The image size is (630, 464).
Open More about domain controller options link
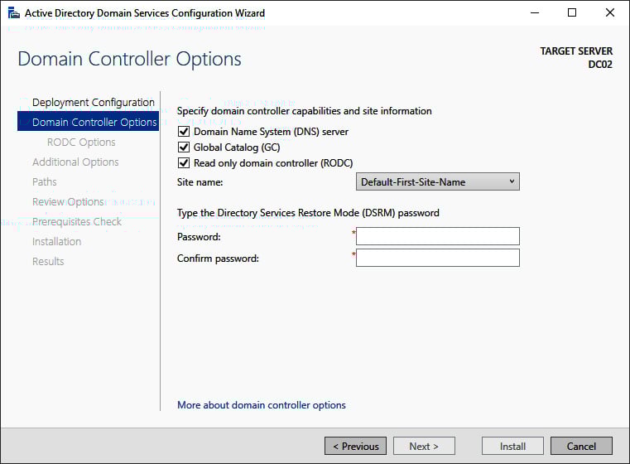click(x=262, y=405)
